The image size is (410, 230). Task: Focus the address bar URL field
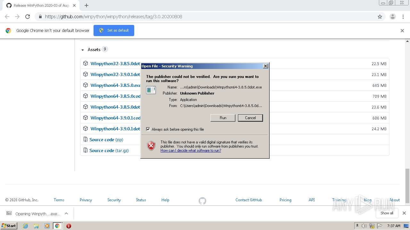pos(205,17)
